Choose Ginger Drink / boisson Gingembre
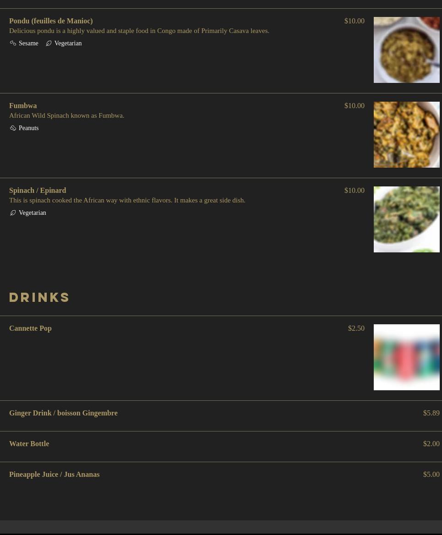This screenshot has width=442, height=535. point(63,413)
